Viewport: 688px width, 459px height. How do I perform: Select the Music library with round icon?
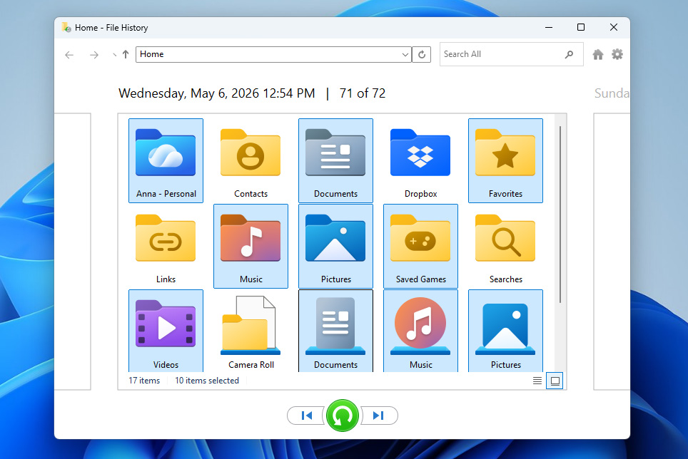click(x=420, y=331)
